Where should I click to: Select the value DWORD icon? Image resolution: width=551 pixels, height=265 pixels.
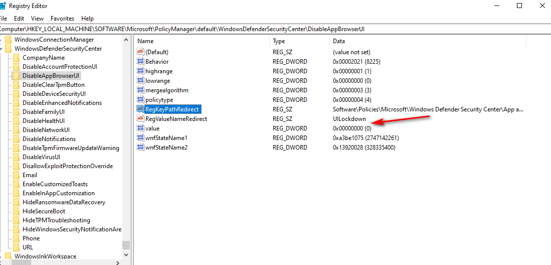[140, 128]
